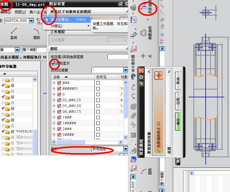Click the layer list horizontal scrollbar thumb
Image resolution: width=230 pixels, height=192 pixels.
pyautogui.click(x=71, y=142)
